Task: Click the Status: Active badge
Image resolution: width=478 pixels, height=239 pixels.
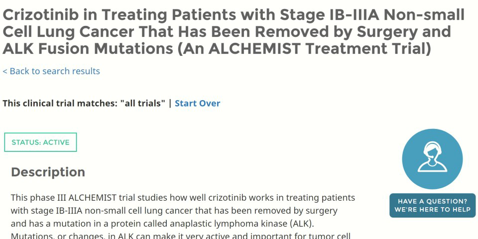Action: pos(40,142)
